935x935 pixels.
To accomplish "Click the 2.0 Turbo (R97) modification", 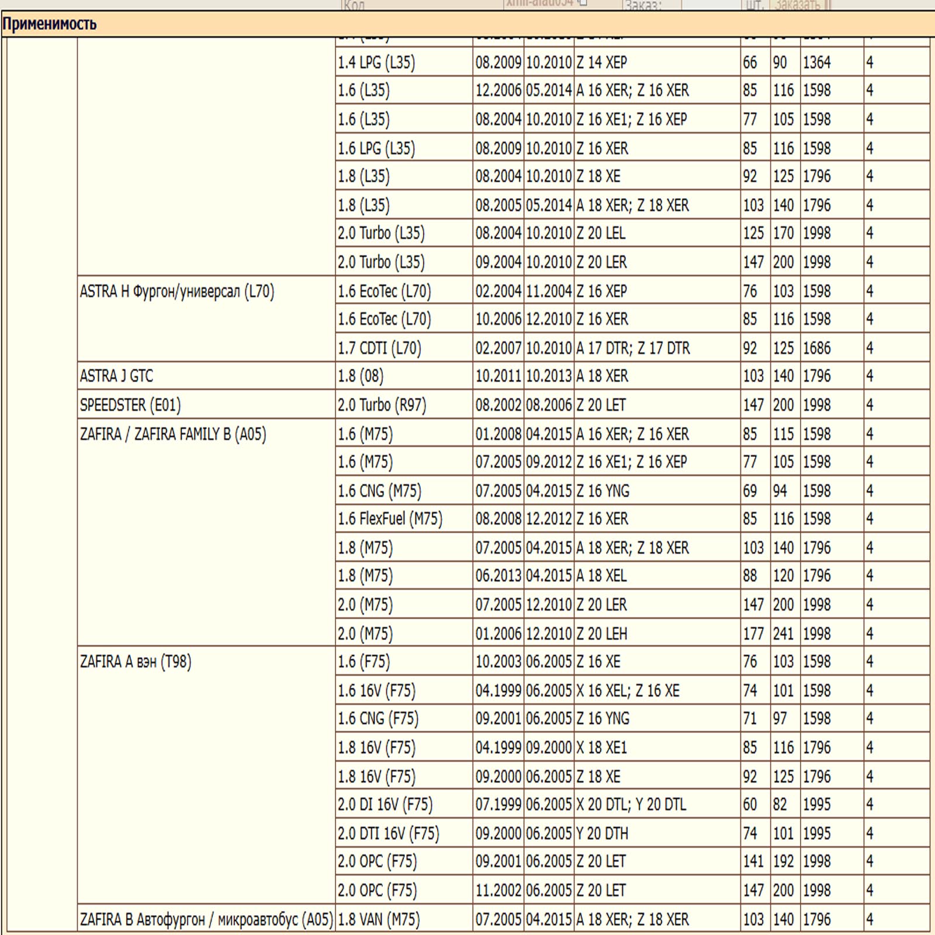I will click(x=382, y=404).
